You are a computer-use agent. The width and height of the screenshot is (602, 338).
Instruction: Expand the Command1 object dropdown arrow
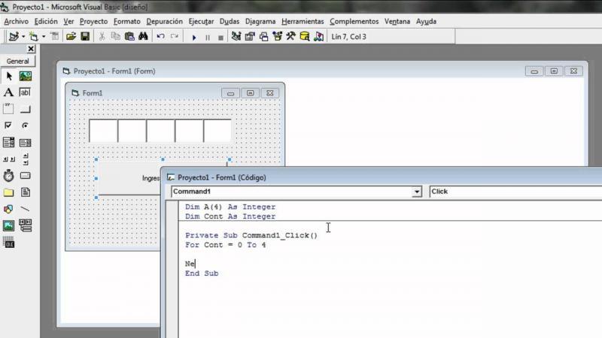click(x=417, y=192)
